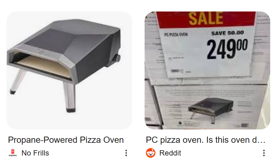Open the gray pizza oven product thumbnail
This screenshot has height=167, width=278.
point(69,70)
